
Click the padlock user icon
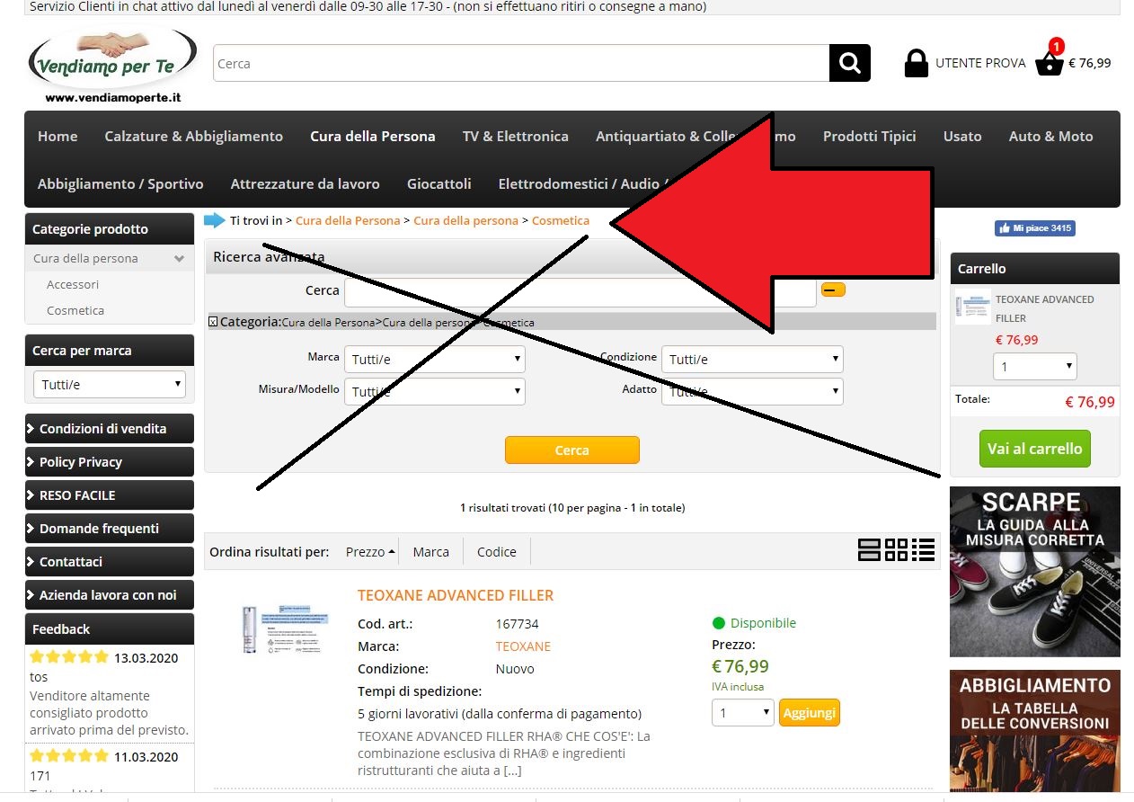pyautogui.click(x=916, y=63)
